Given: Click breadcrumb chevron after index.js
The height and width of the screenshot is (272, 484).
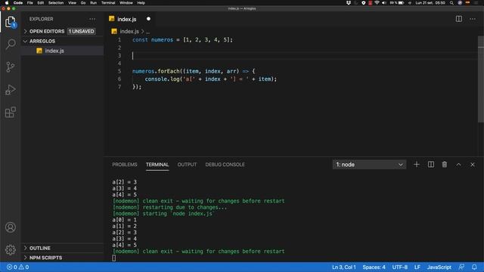Looking at the screenshot, I should coord(143,32).
